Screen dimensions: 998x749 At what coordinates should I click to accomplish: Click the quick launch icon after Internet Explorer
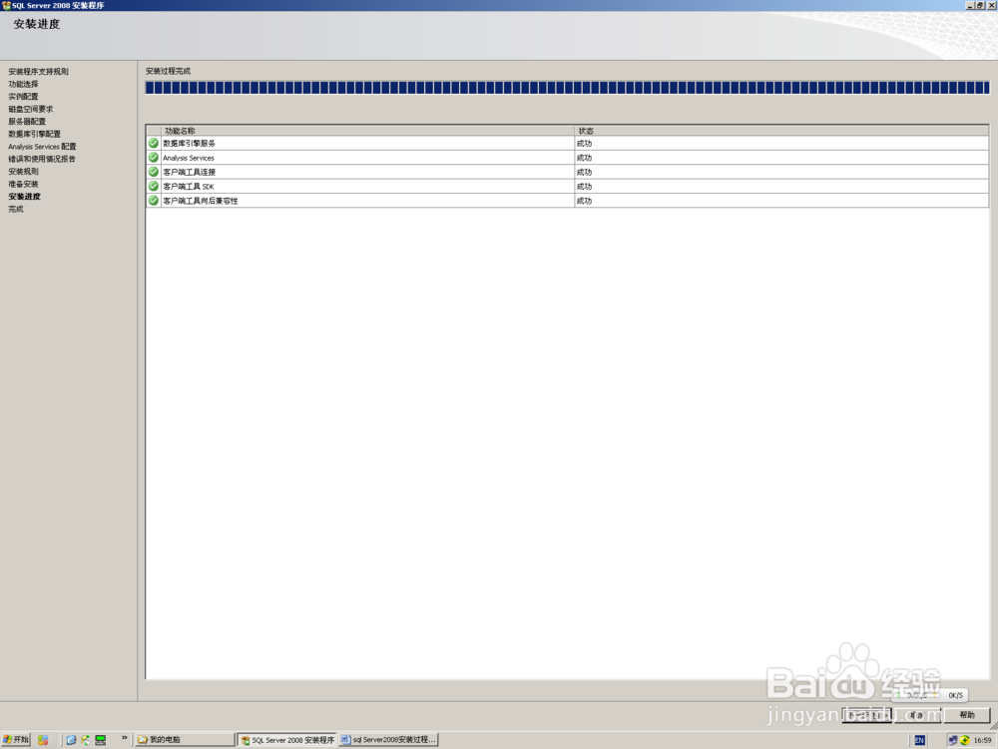(85, 739)
